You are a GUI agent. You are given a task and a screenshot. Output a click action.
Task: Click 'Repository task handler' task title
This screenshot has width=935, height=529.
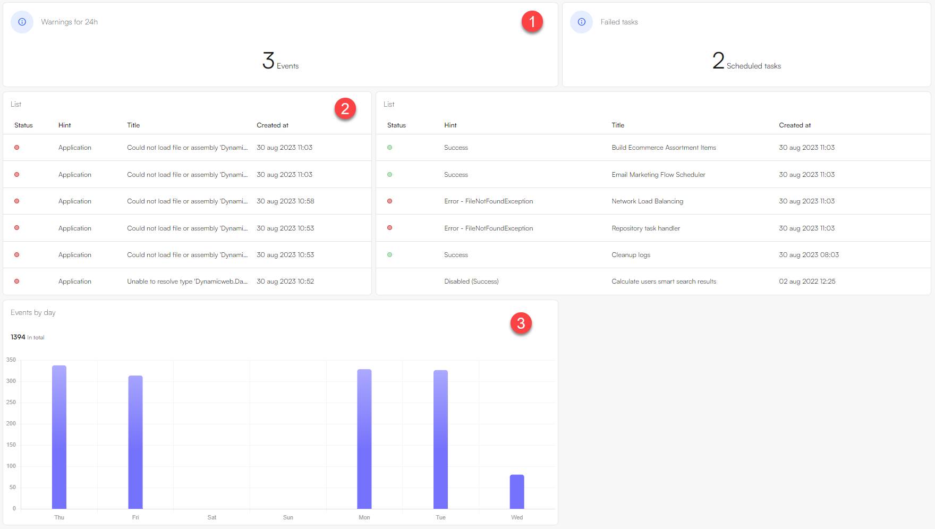click(x=645, y=228)
